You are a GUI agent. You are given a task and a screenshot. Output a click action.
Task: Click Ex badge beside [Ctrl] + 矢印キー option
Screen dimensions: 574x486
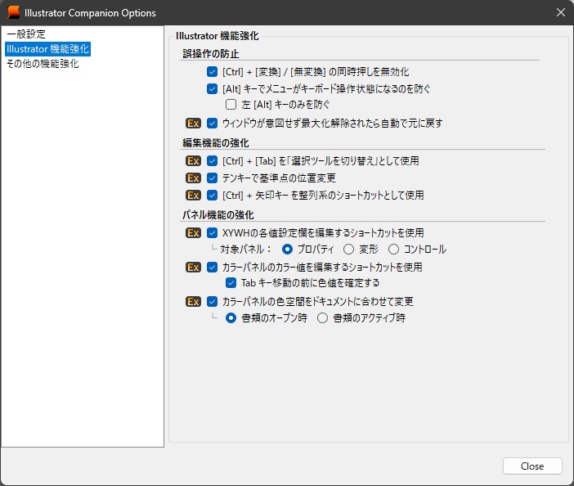coord(193,196)
